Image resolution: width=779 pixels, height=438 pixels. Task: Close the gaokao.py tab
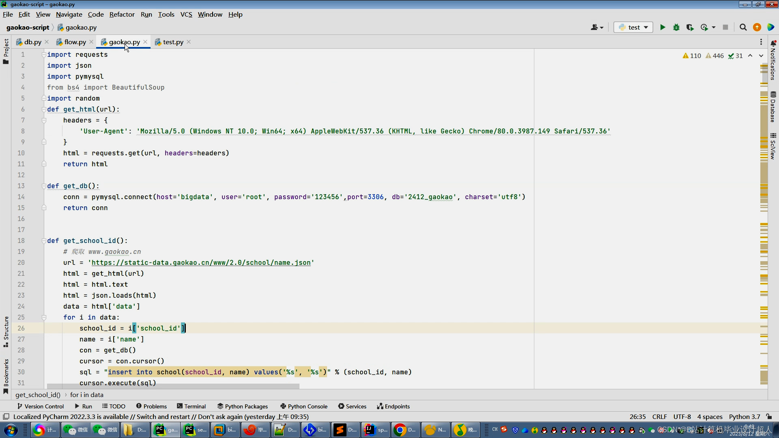145,42
